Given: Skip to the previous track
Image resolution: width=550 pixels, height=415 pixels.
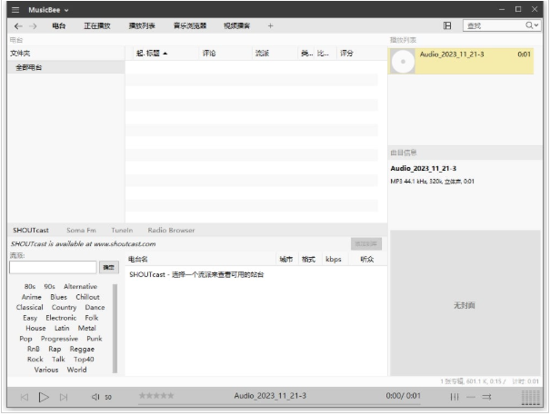Looking at the screenshot, I should 24,397.
